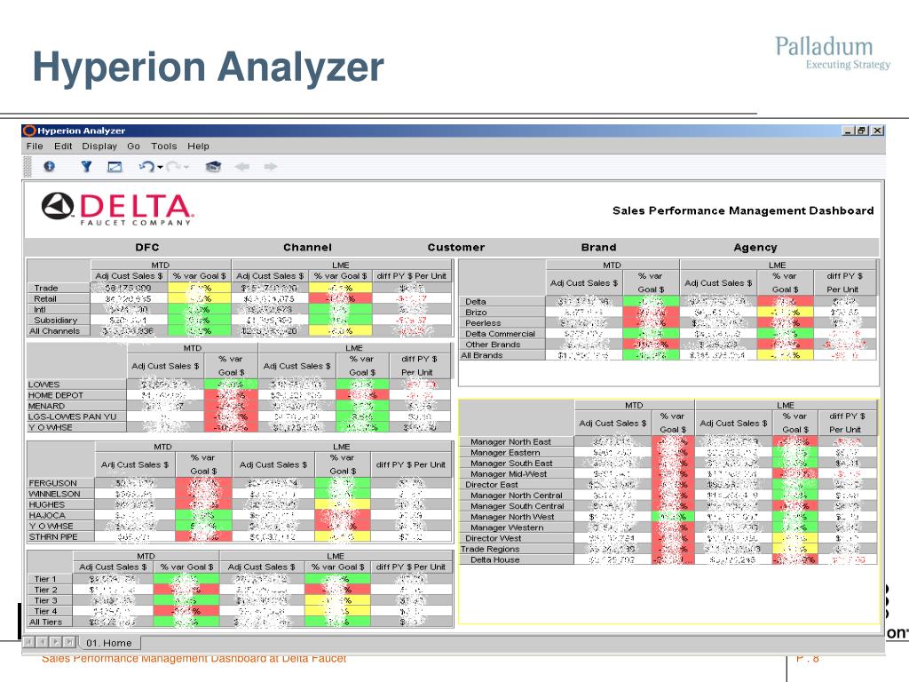The height and width of the screenshot is (682, 909).
Task: Click the DFC dashboard heading
Action: coord(147,247)
